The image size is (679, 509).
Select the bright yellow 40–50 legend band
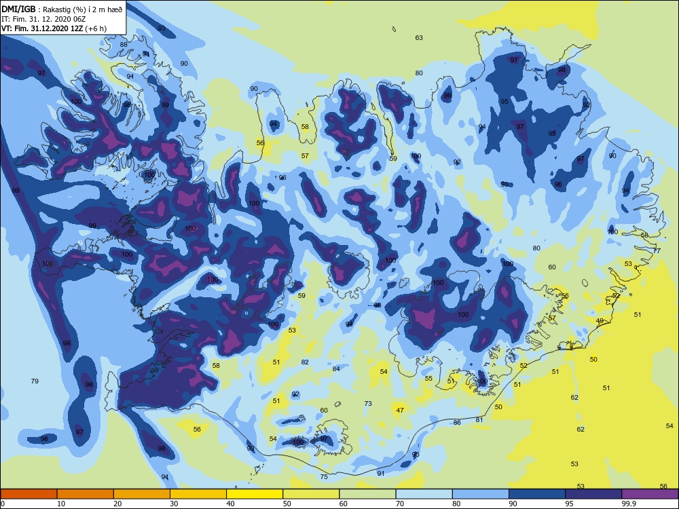tap(255, 494)
